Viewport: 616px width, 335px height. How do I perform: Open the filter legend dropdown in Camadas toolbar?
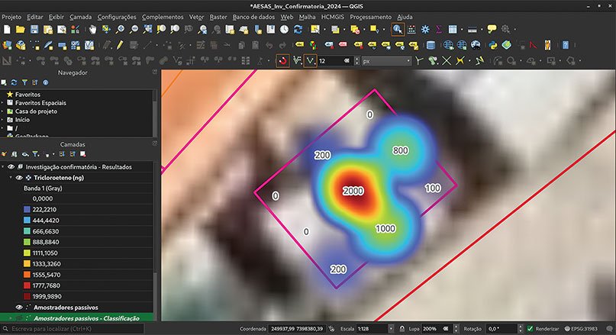[x=37, y=154]
